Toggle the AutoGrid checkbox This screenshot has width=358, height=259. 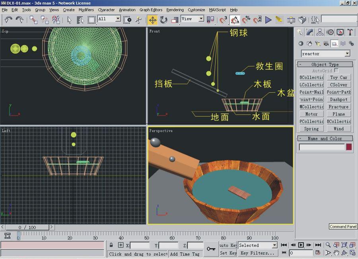pyautogui.click(x=337, y=70)
